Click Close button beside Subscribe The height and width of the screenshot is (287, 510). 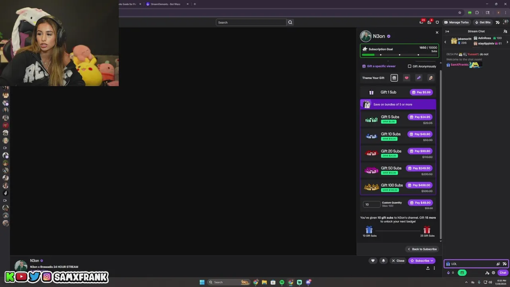click(x=398, y=261)
